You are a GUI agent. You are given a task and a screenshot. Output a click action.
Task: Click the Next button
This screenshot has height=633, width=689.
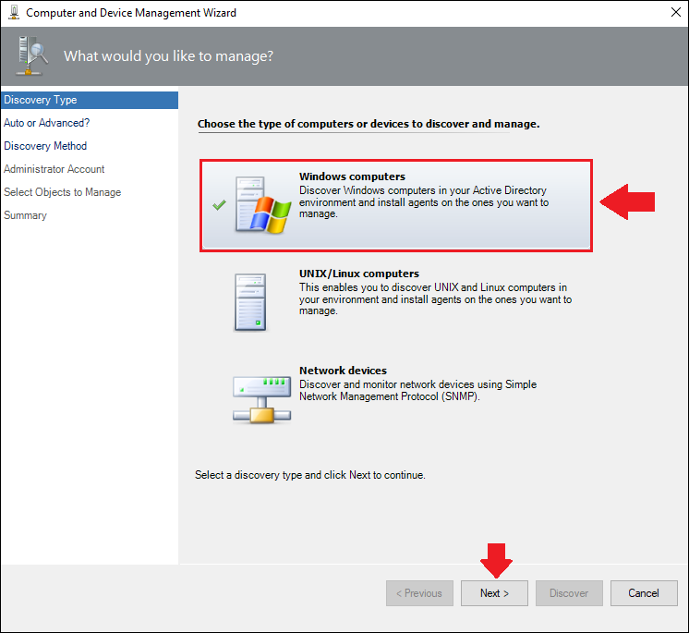(x=494, y=593)
